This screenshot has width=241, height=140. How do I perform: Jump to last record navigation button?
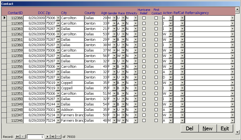pos(53,136)
